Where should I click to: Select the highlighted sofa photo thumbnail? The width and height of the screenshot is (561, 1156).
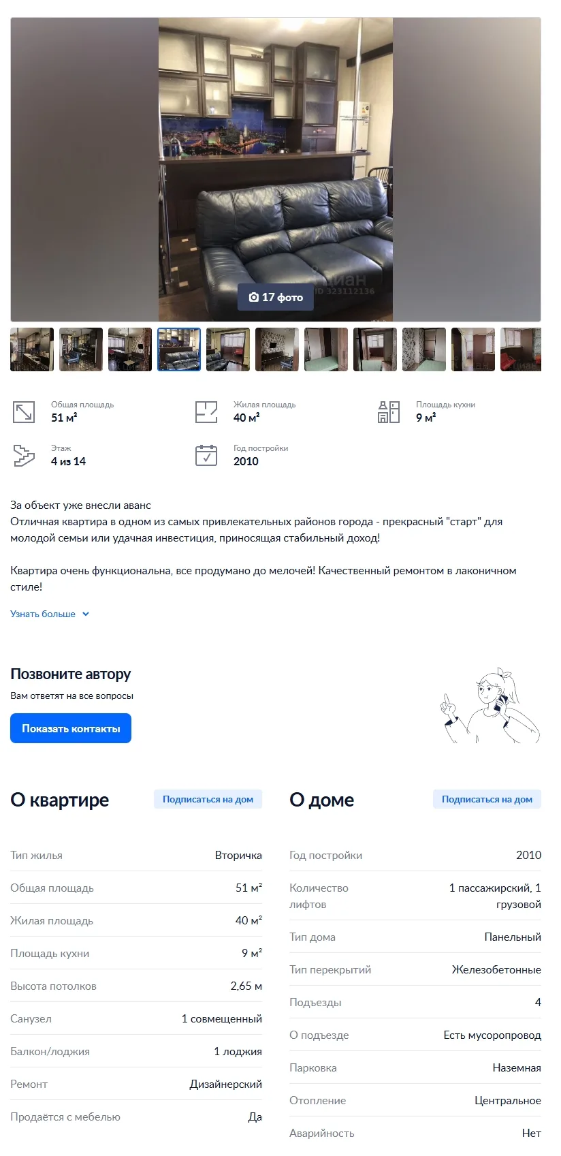pos(179,349)
